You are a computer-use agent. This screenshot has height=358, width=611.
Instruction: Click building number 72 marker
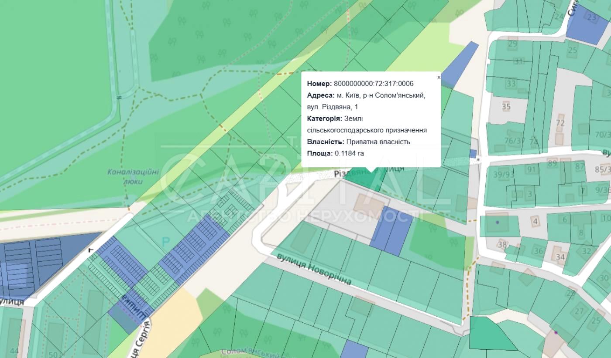(560, 123)
